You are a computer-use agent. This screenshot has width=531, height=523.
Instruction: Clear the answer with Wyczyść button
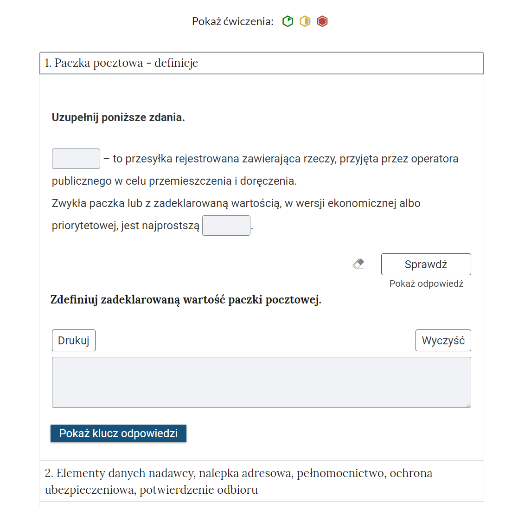443,341
